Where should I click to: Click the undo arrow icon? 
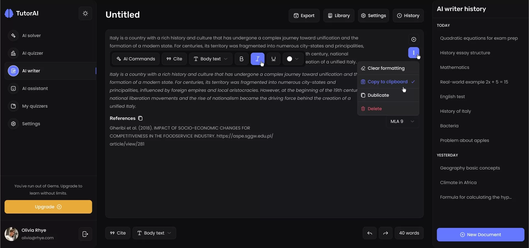click(x=370, y=233)
